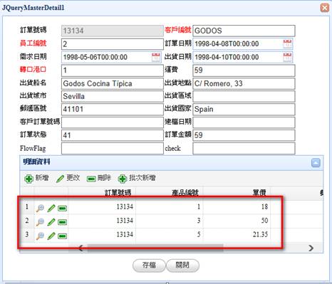
Task: Open calendar picker for 需求日期 field
Action: click(x=156, y=57)
